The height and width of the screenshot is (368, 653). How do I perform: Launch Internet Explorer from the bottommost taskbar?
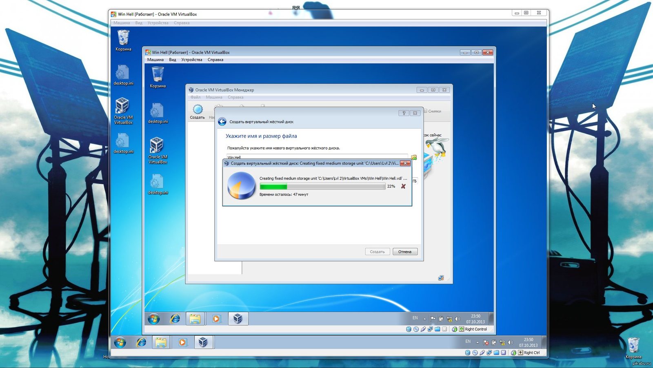pyautogui.click(x=141, y=342)
